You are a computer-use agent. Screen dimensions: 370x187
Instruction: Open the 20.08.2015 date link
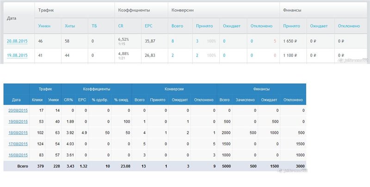pyautogui.click(x=17, y=41)
